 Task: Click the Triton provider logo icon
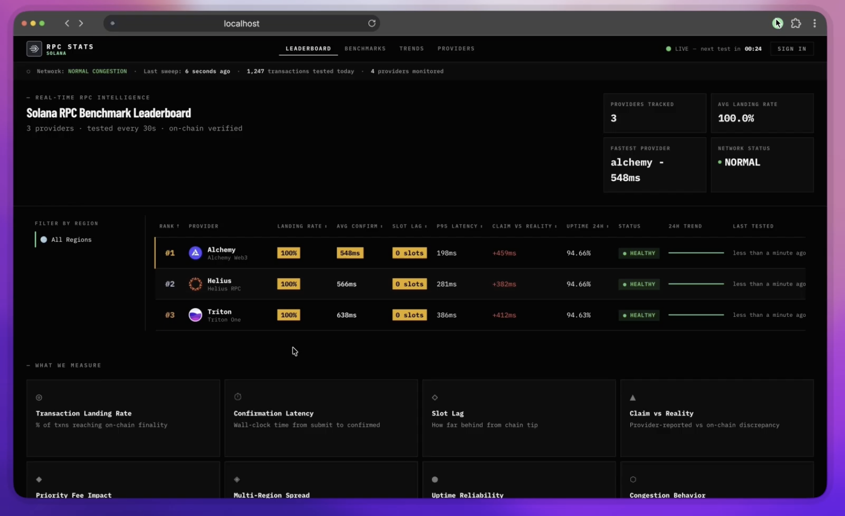click(x=195, y=315)
